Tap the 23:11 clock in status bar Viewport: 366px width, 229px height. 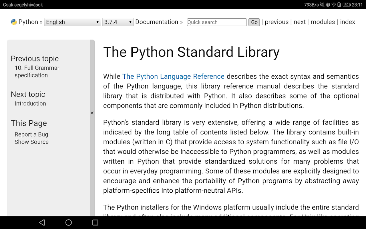(x=357, y=5)
